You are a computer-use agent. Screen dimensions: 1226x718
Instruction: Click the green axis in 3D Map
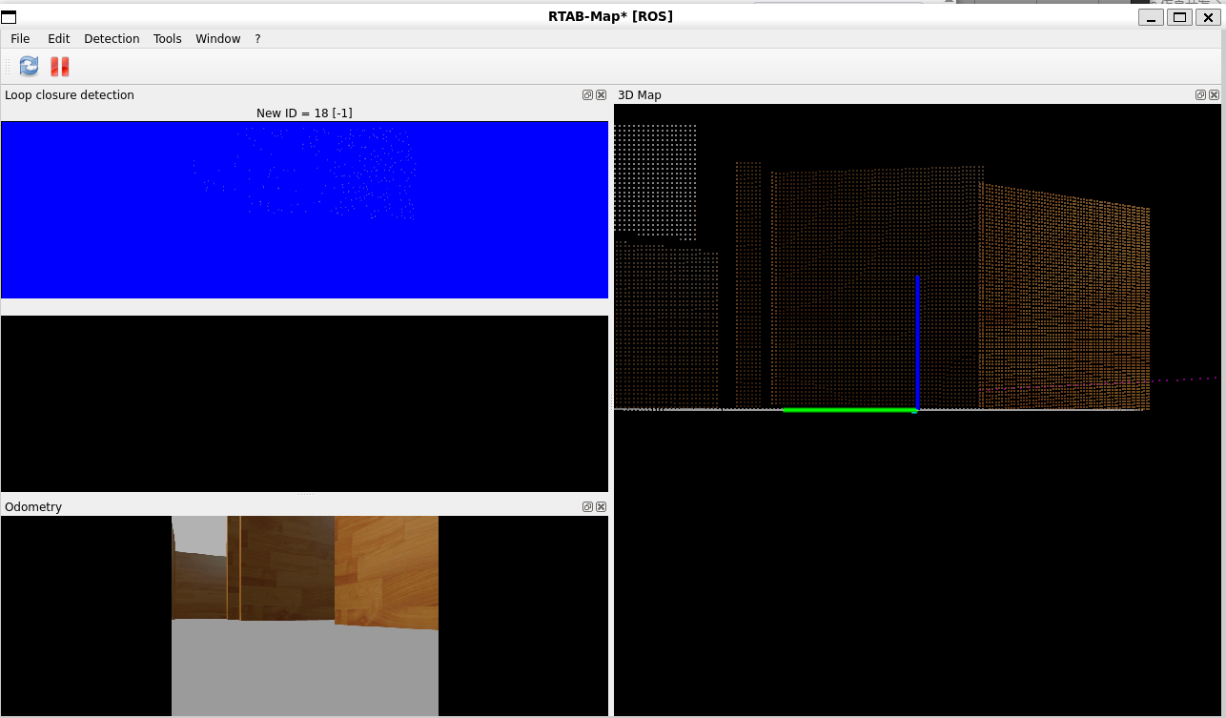click(849, 410)
